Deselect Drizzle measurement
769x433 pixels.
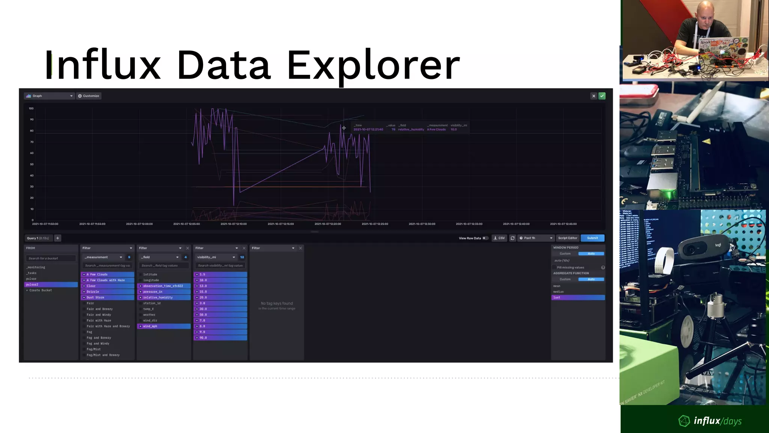pyautogui.click(x=107, y=292)
